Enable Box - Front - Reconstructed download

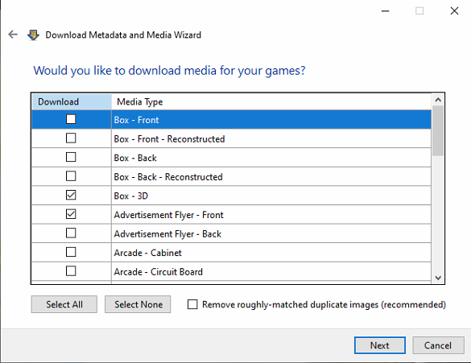(71, 138)
